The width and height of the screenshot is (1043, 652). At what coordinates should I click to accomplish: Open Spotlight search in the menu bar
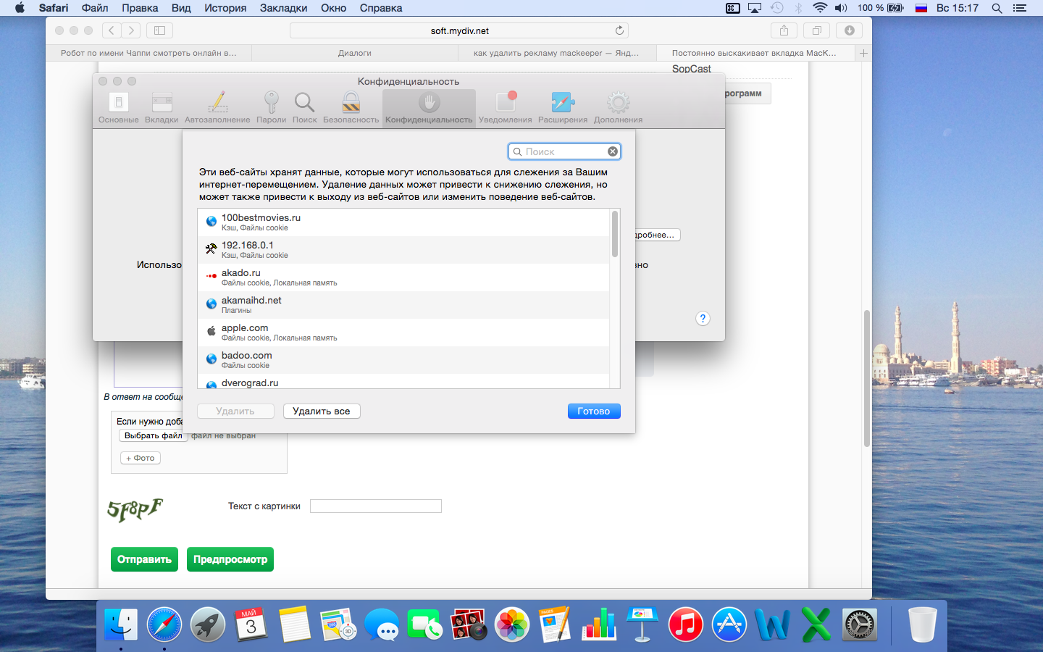[997, 8]
